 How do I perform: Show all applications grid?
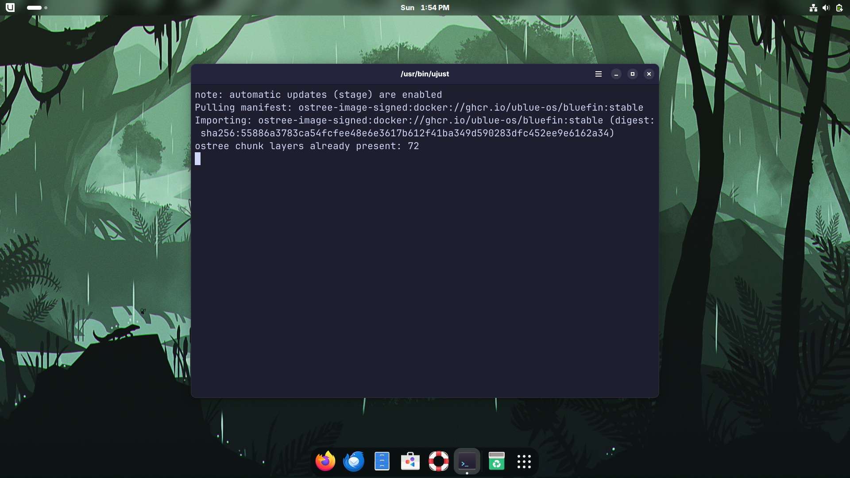524,461
